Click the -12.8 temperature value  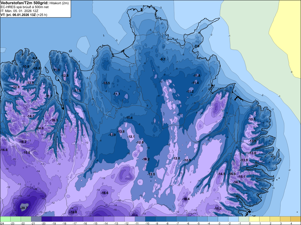[65, 76]
